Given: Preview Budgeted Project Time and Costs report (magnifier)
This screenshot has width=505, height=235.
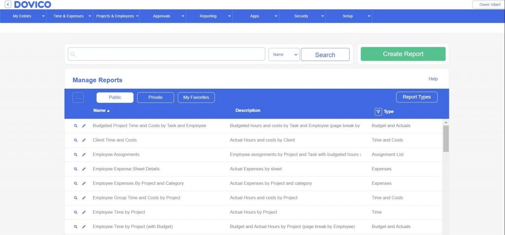Looking at the screenshot, I should click(x=75, y=126).
